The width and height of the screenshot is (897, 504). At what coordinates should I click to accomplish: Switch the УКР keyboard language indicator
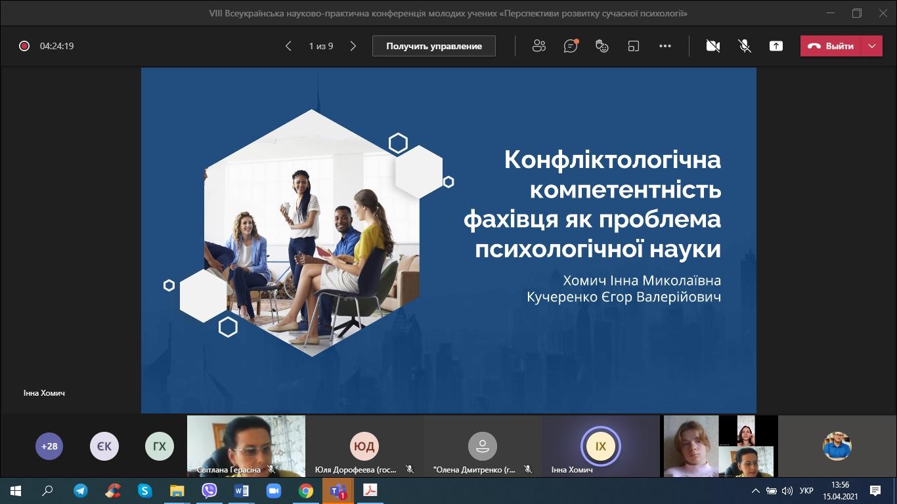(806, 491)
